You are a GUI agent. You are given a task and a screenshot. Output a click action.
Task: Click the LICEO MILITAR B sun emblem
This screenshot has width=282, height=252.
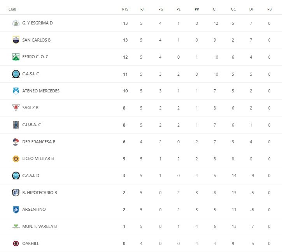(16, 158)
